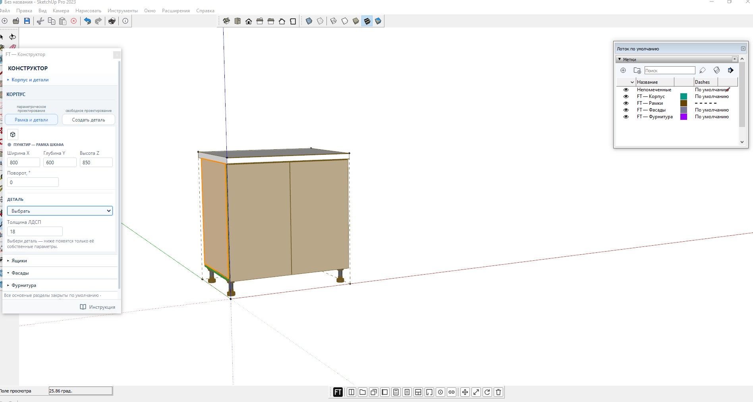The height and width of the screenshot is (402, 753).
Task: Click the cube icon under Рамка и детали
Action: point(13,135)
